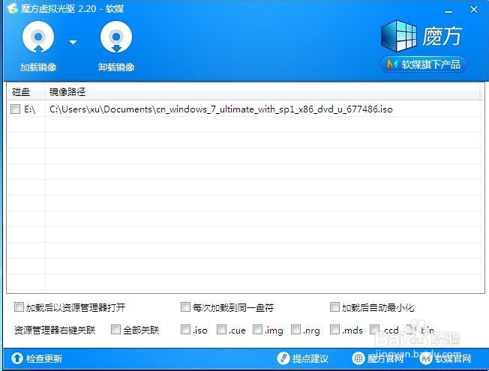The height and width of the screenshot is (371, 489).
Task: Click the app icon in the title bar
Action: click(12, 8)
